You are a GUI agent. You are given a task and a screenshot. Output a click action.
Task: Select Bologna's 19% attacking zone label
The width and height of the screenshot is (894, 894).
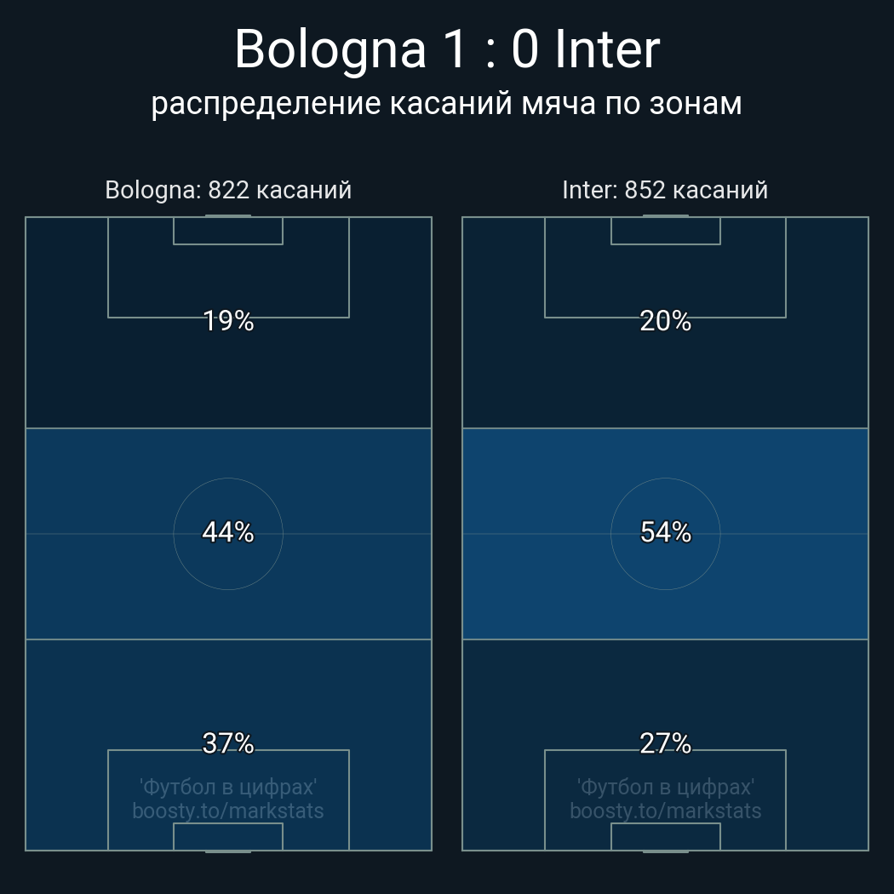pyautogui.click(x=228, y=321)
